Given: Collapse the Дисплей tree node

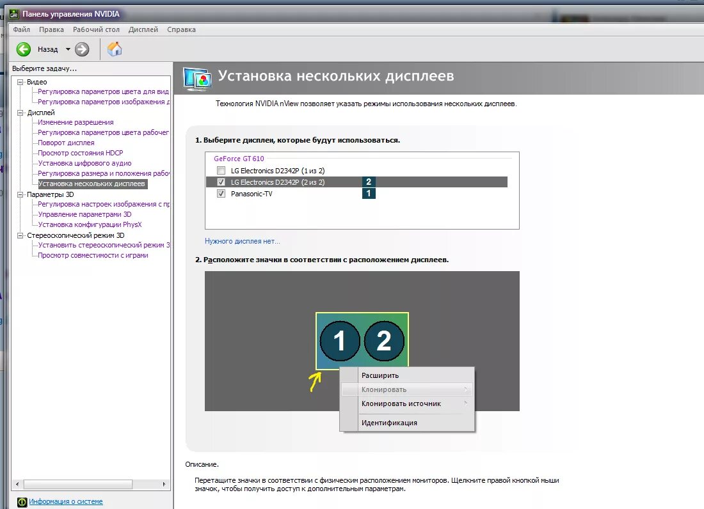Looking at the screenshot, I should [20, 113].
